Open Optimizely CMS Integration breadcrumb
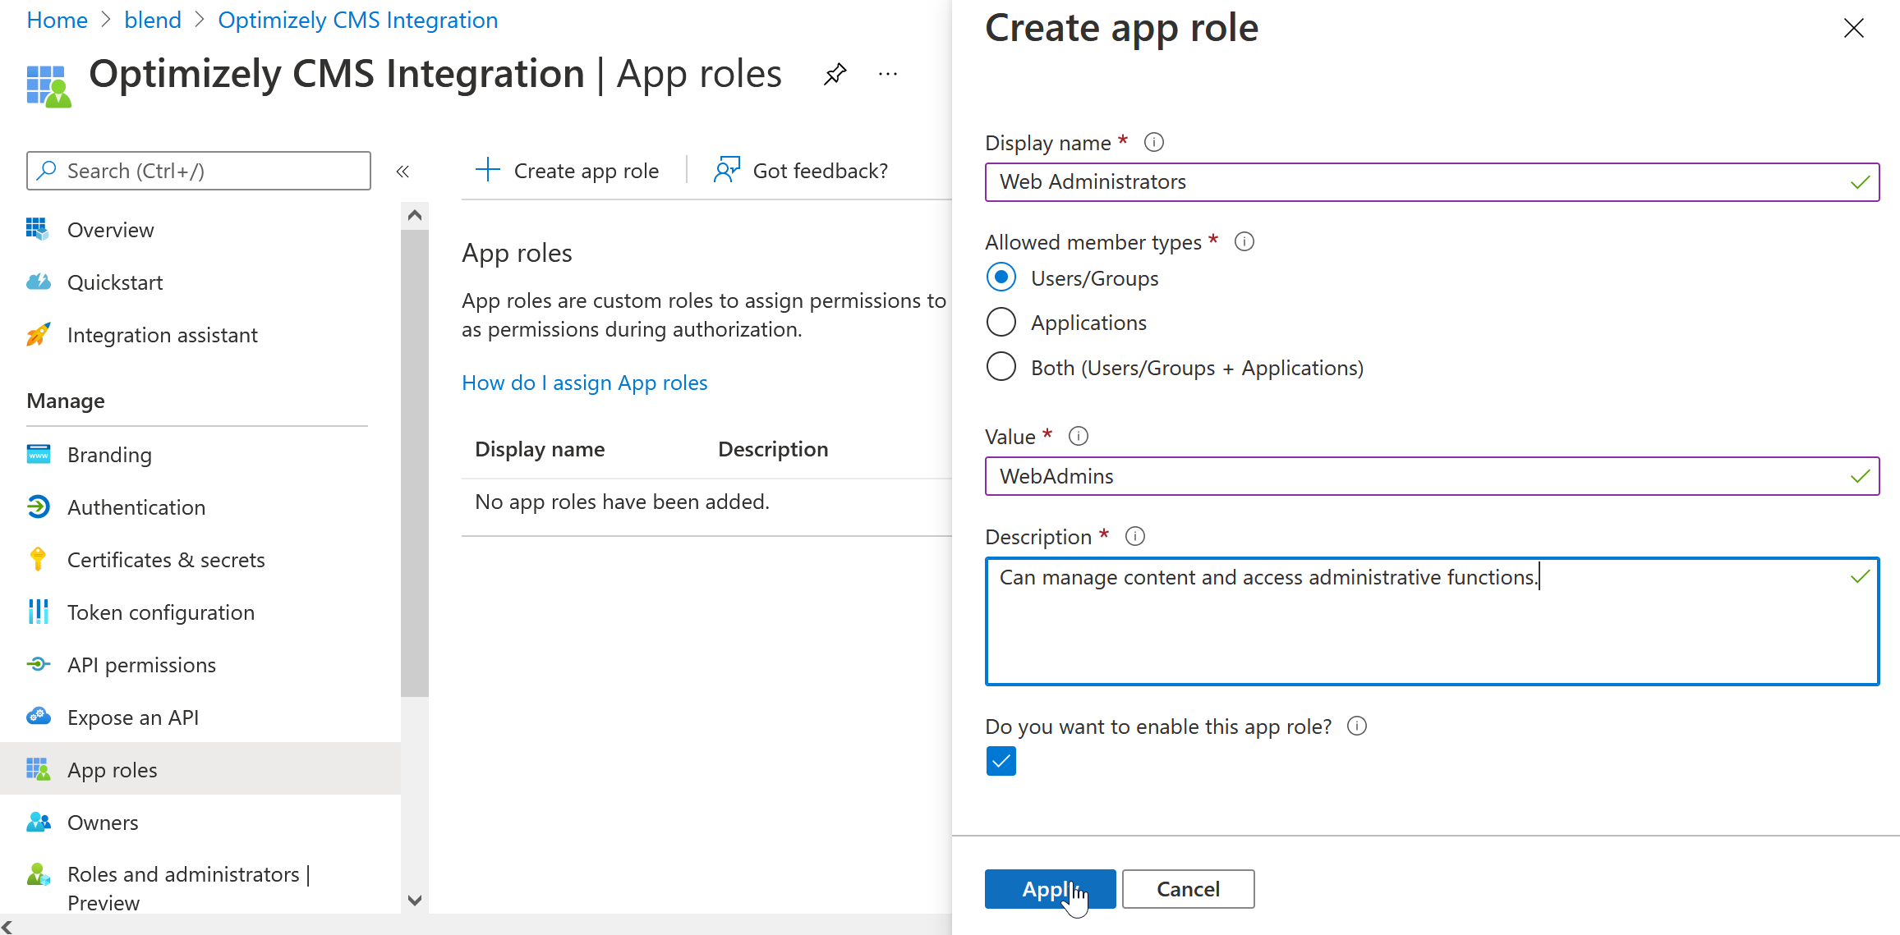 point(357,20)
